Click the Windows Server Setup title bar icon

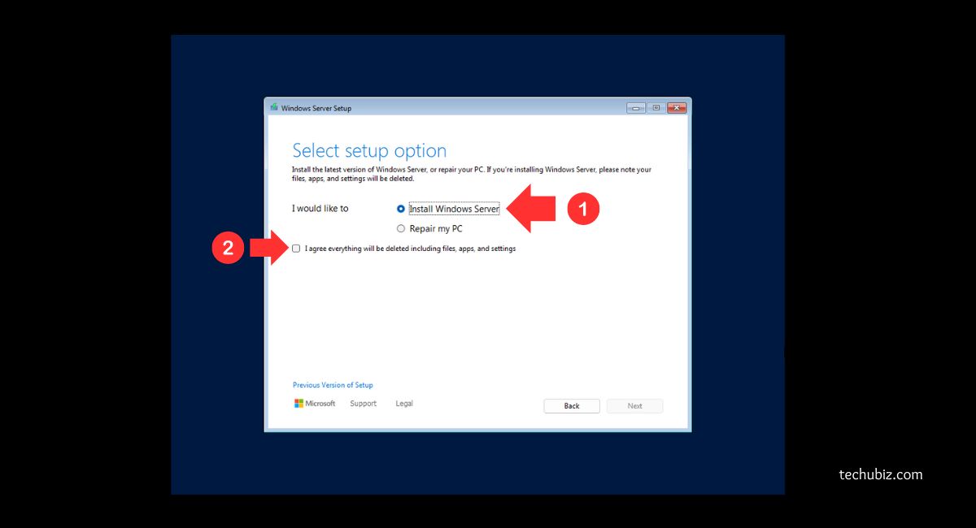click(x=274, y=107)
